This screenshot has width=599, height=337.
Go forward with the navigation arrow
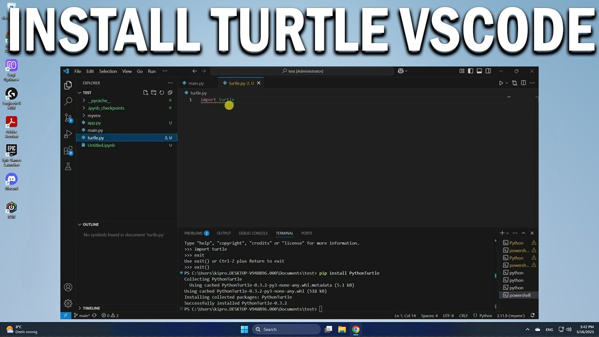click(x=204, y=71)
